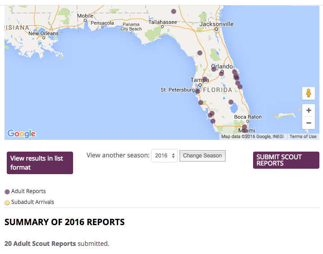Viewport: 323px width, 254px height.
Task: Click the View another season label
Action: coord(118,155)
